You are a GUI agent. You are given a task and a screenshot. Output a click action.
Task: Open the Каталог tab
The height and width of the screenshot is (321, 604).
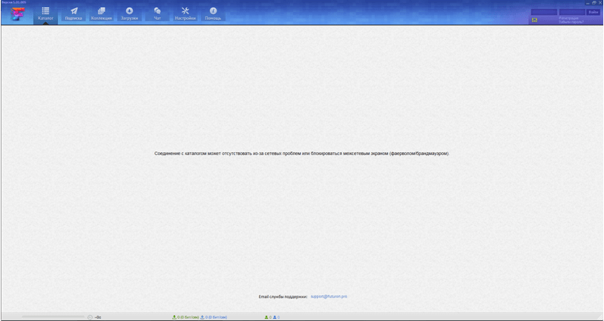(x=45, y=13)
